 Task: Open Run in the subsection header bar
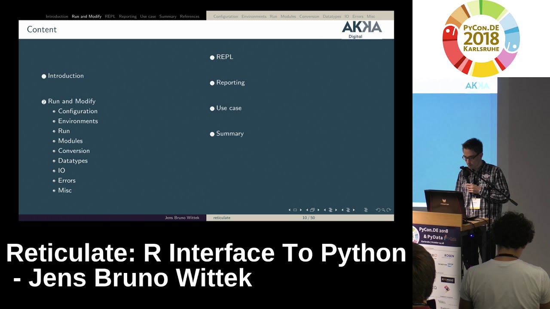point(273,16)
